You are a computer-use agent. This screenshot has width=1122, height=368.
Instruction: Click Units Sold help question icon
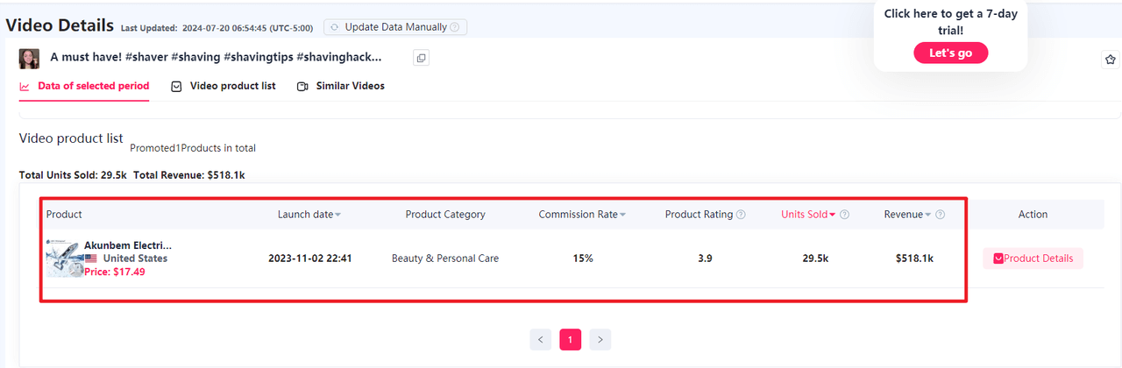844,215
